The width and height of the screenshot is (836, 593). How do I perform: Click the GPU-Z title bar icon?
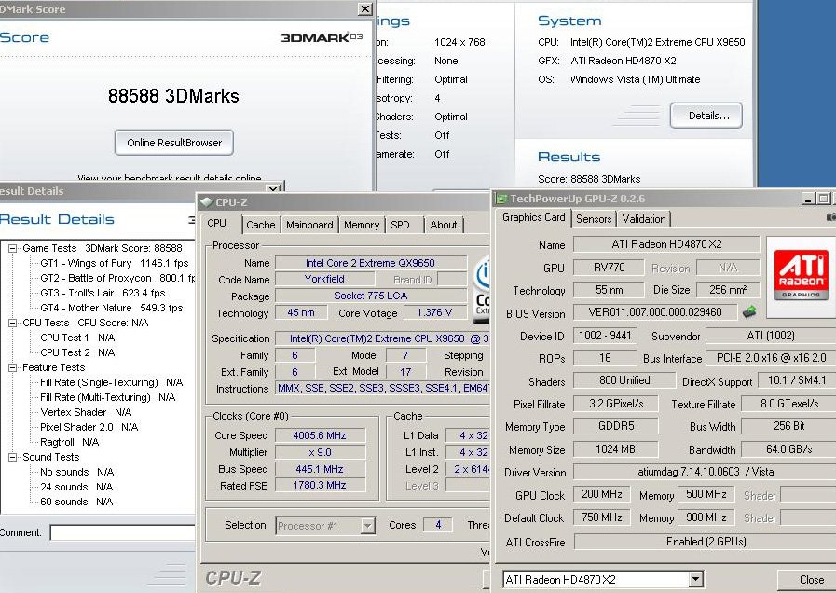(501, 199)
